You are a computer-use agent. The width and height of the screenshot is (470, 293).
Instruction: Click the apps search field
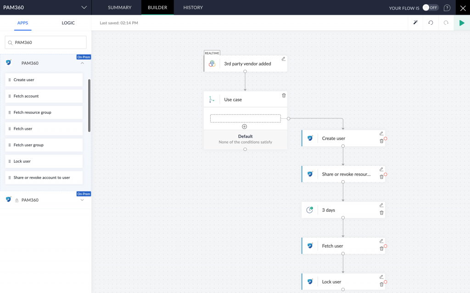click(x=45, y=43)
